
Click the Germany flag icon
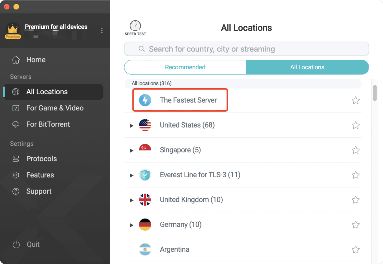(x=145, y=225)
